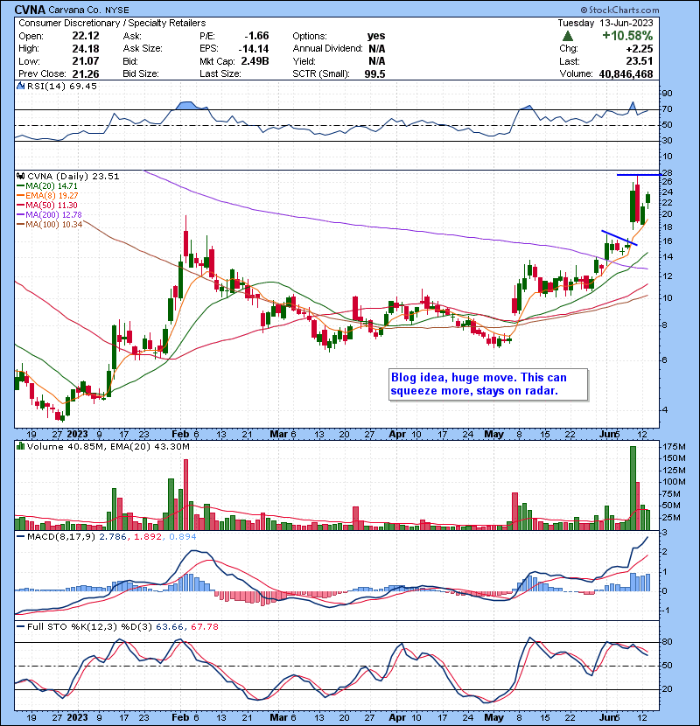Click the High 24.18 value
Viewport: 700px width, 726px height.
[x=85, y=49]
